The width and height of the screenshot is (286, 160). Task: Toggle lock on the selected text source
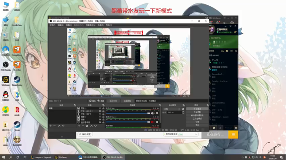pyautogui.click(x=103, y=111)
